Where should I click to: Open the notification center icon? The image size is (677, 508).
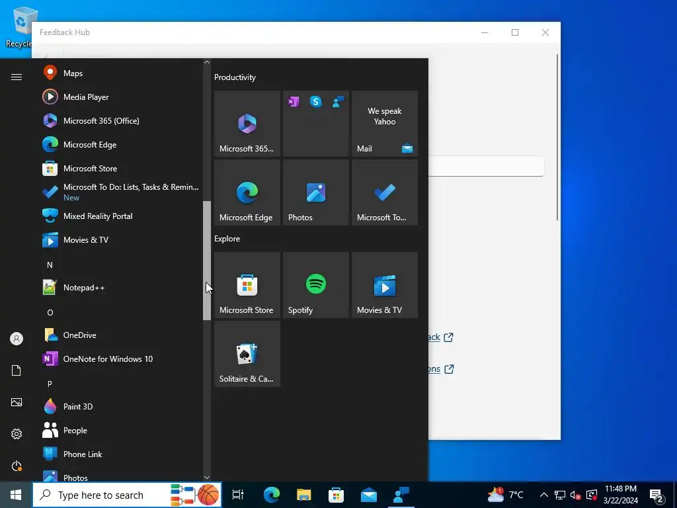pyautogui.click(x=657, y=495)
